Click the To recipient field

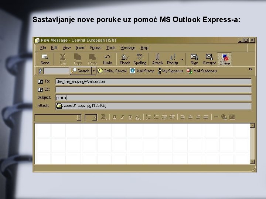point(153,81)
